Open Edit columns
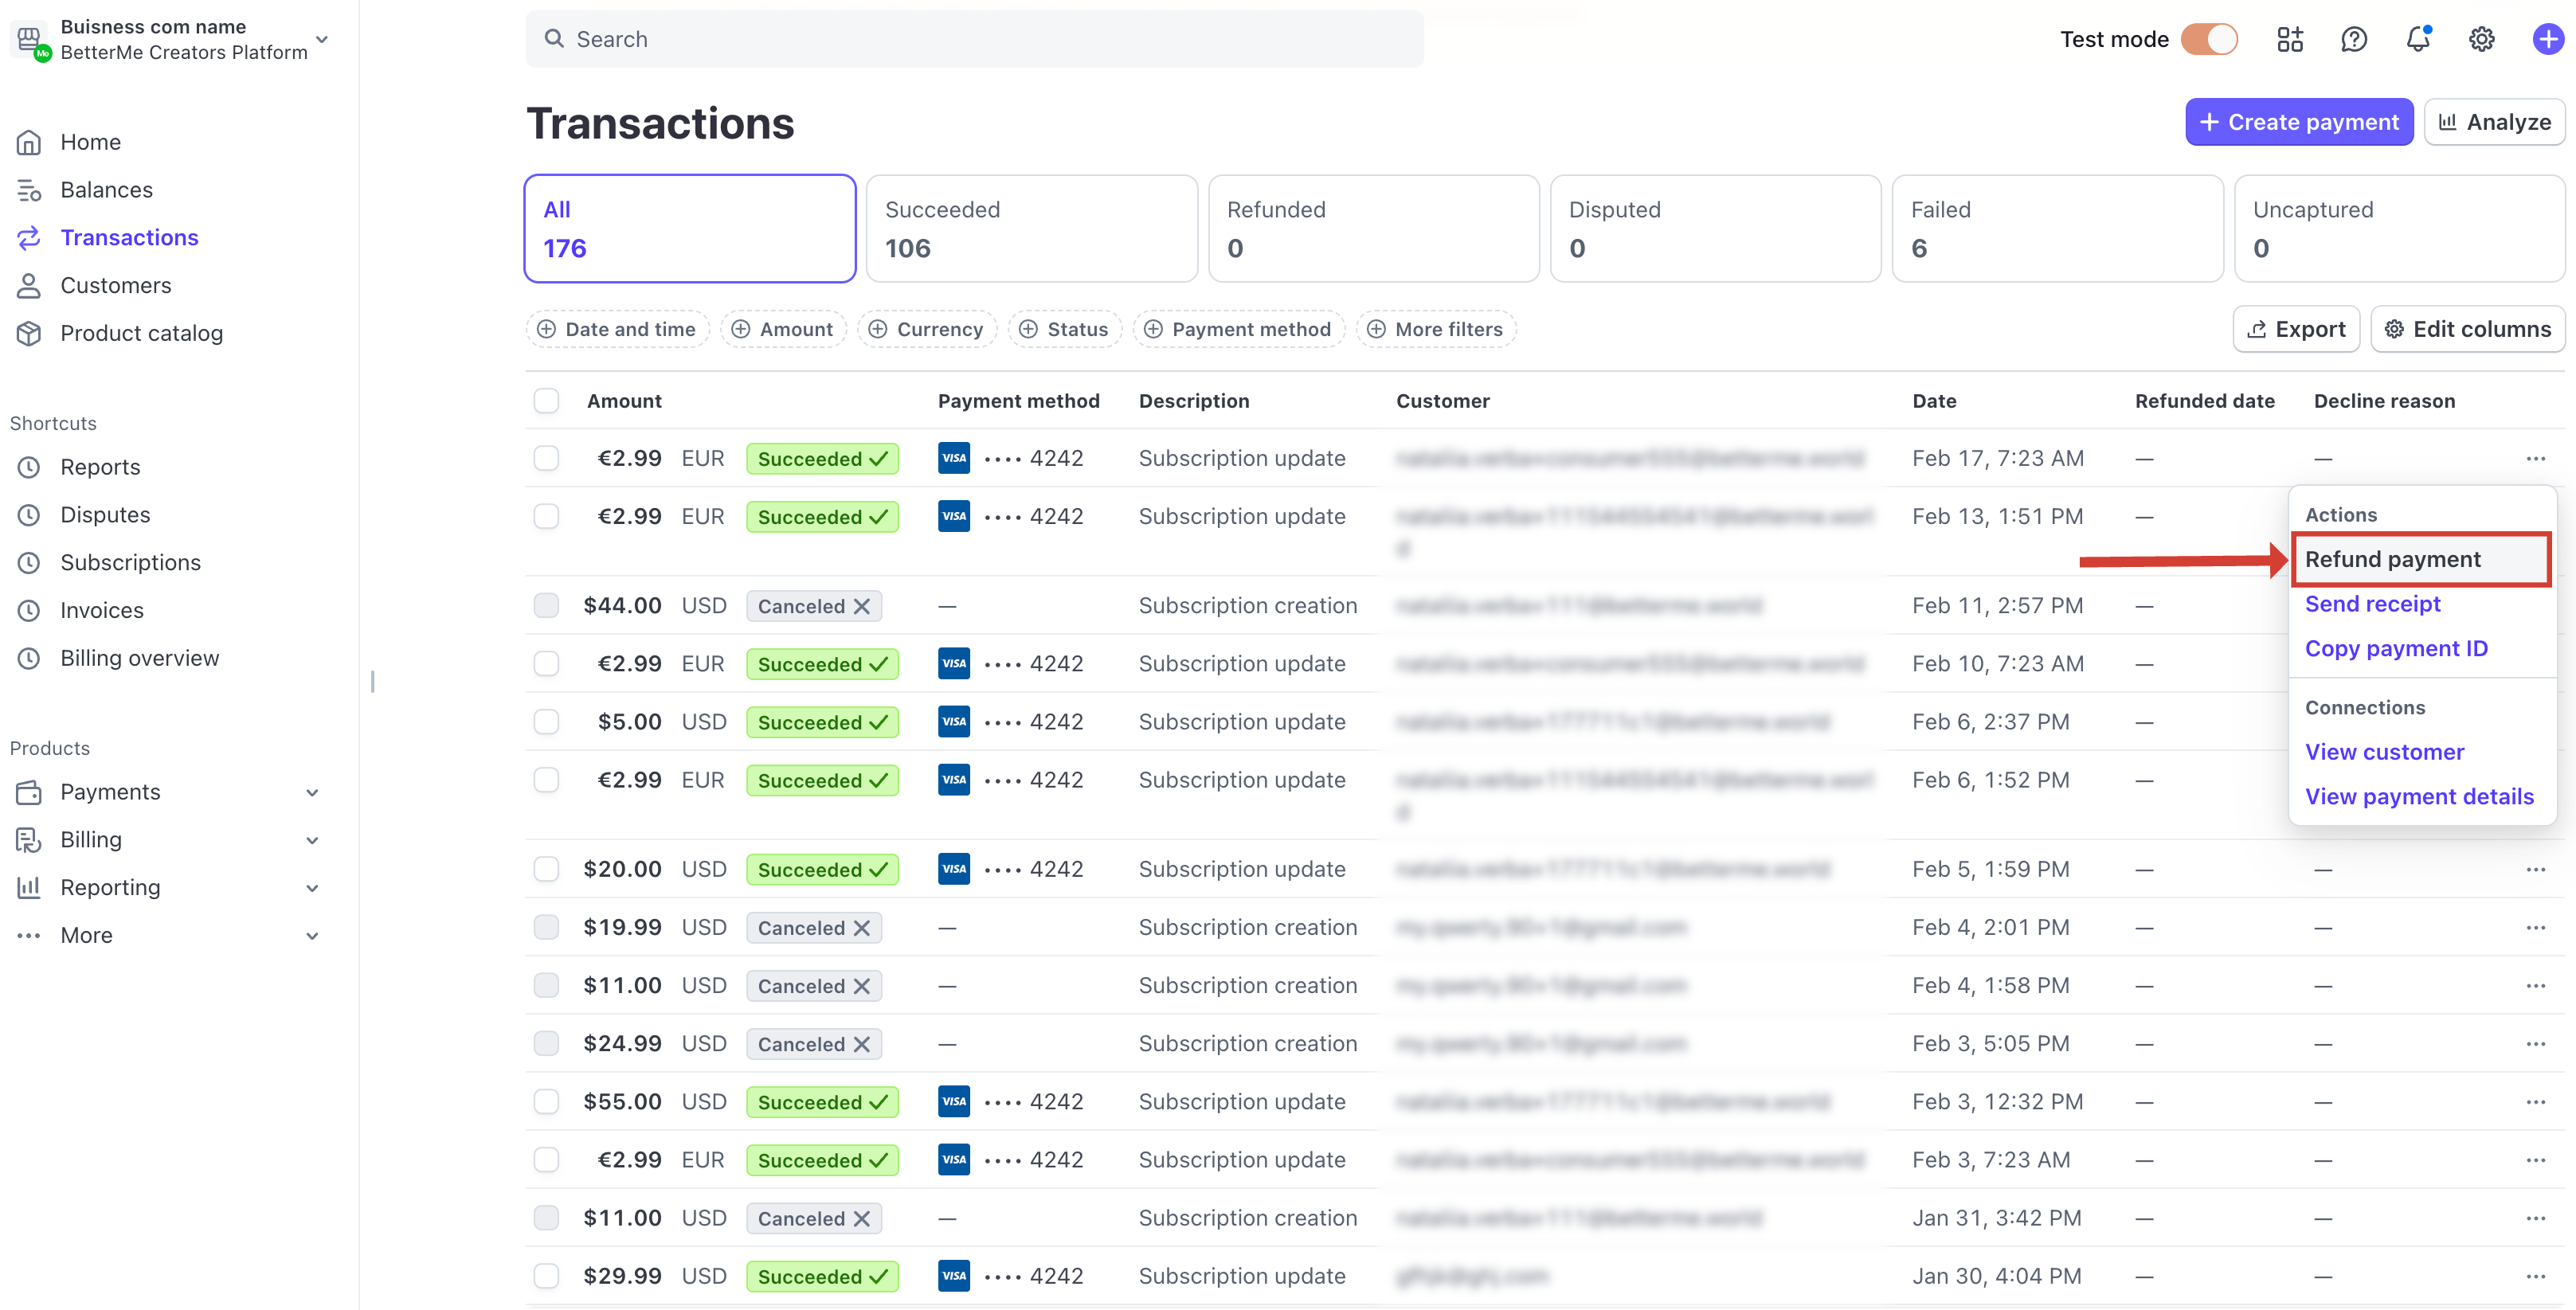The width and height of the screenshot is (2576, 1310). click(x=2466, y=329)
